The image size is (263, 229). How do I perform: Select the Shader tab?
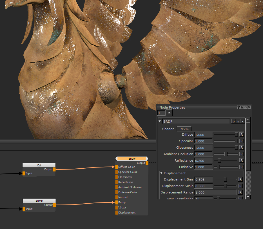168,129
